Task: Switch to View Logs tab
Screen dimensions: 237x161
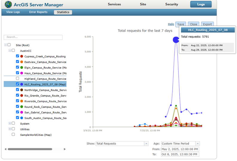Action: tap(13, 12)
